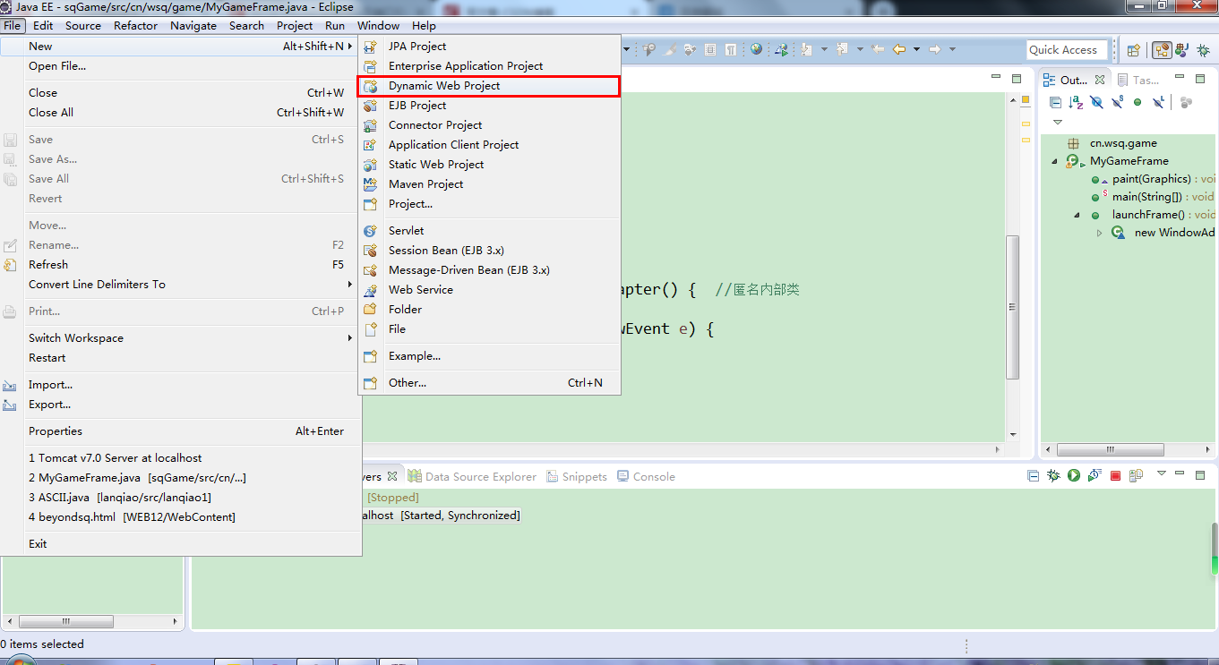Toggle alphabetical sort in Outline
The image size is (1219, 665).
1076,102
